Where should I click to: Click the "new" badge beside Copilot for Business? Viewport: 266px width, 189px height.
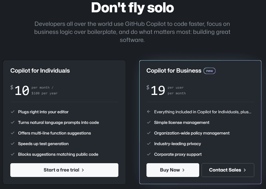click(210, 71)
